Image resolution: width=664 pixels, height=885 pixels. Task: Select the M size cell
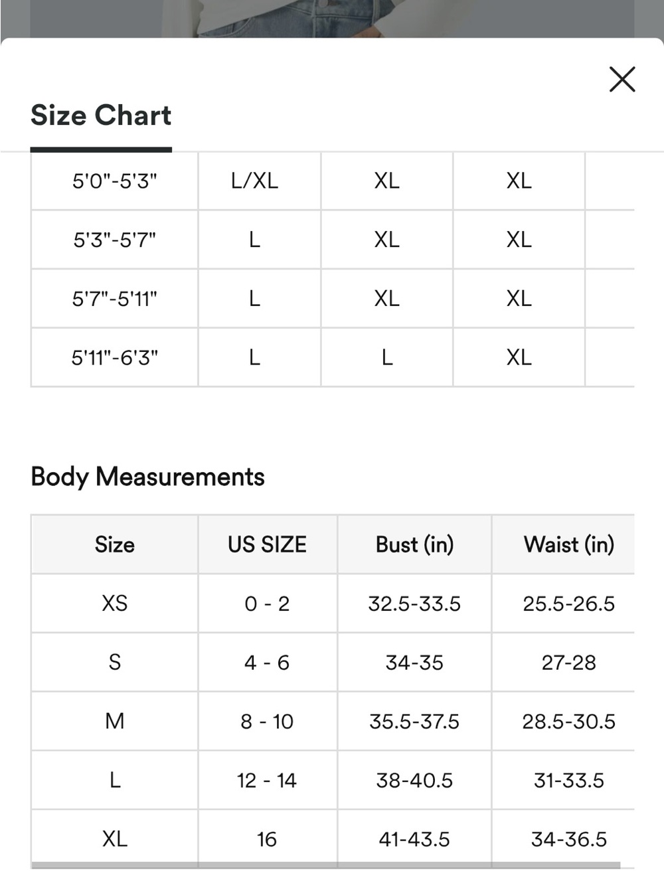point(115,721)
